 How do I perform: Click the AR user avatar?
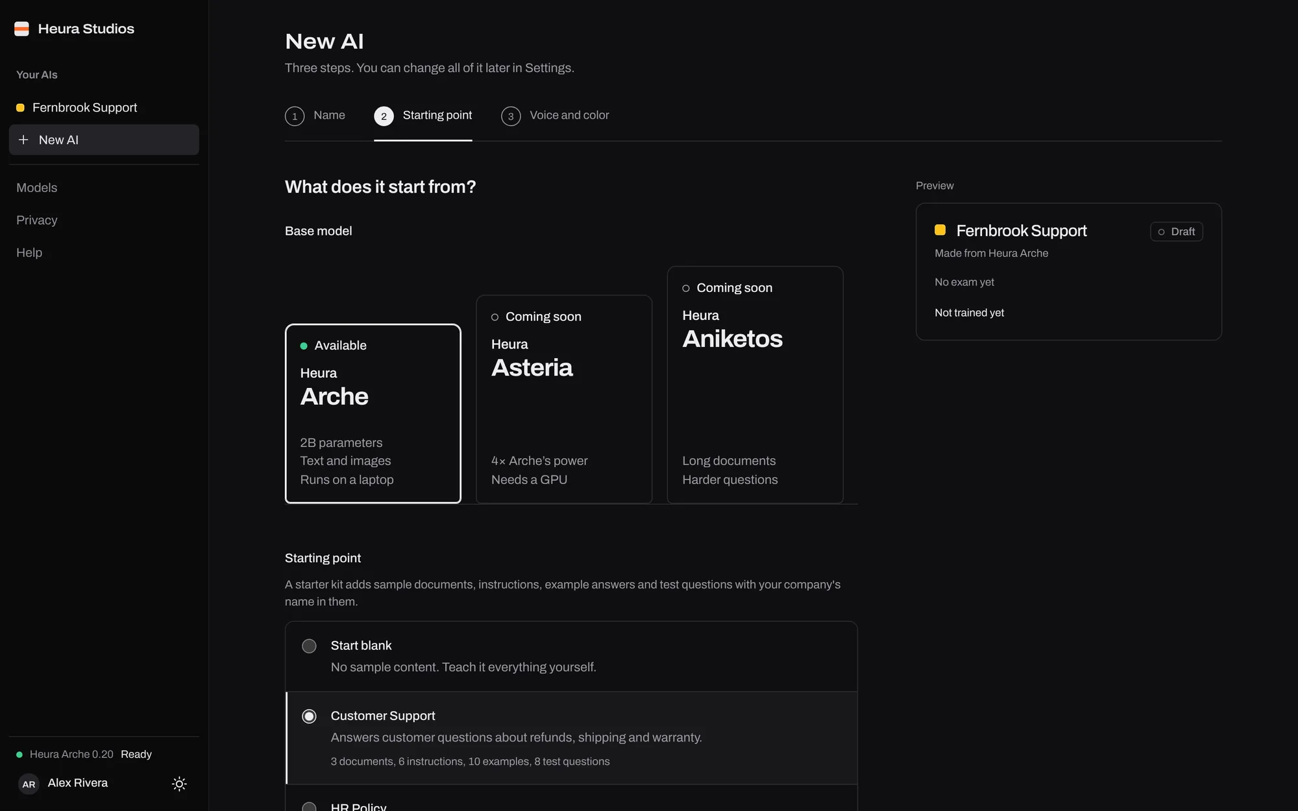point(29,784)
